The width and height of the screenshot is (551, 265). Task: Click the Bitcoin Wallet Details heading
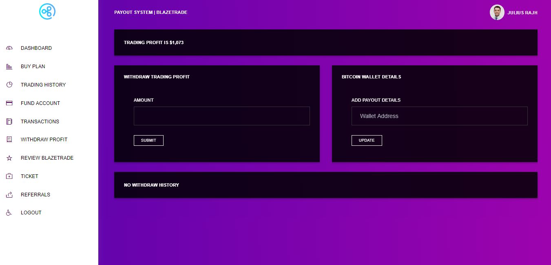coord(371,77)
